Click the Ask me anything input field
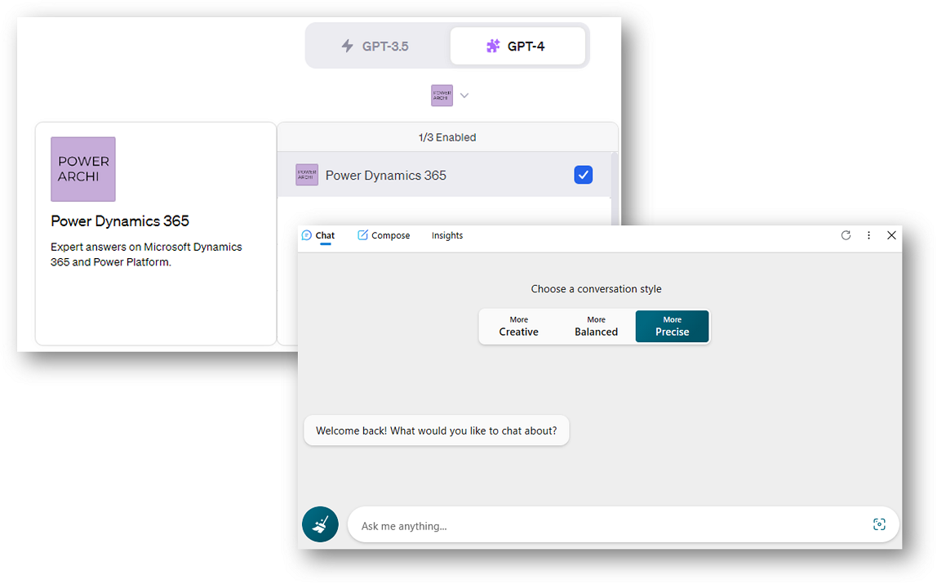The width and height of the screenshot is (937, 584). click(x=624, y=525)
